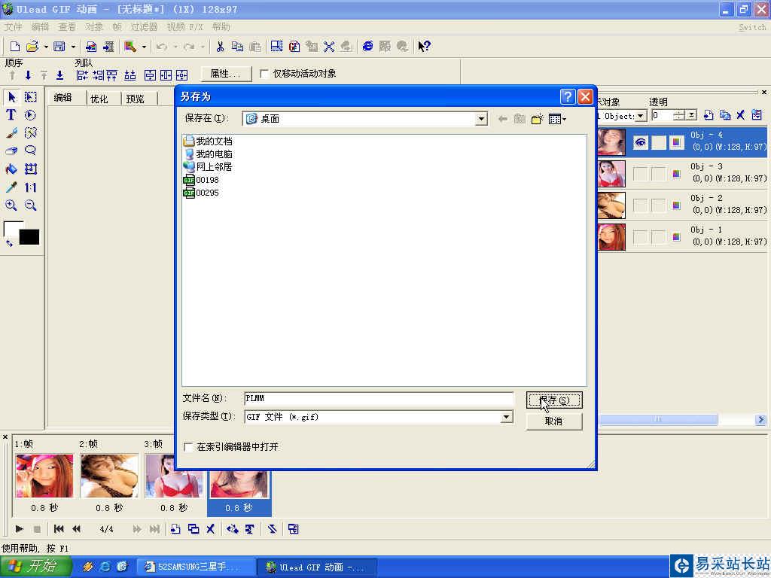Click the 1:1 actual size tool

(x=30, y=187)
